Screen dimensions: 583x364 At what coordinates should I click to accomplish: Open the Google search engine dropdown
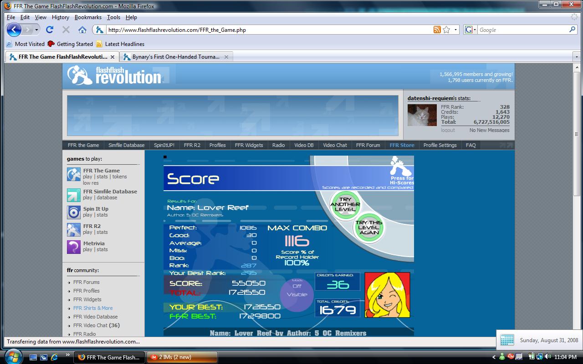coord(470,30)
